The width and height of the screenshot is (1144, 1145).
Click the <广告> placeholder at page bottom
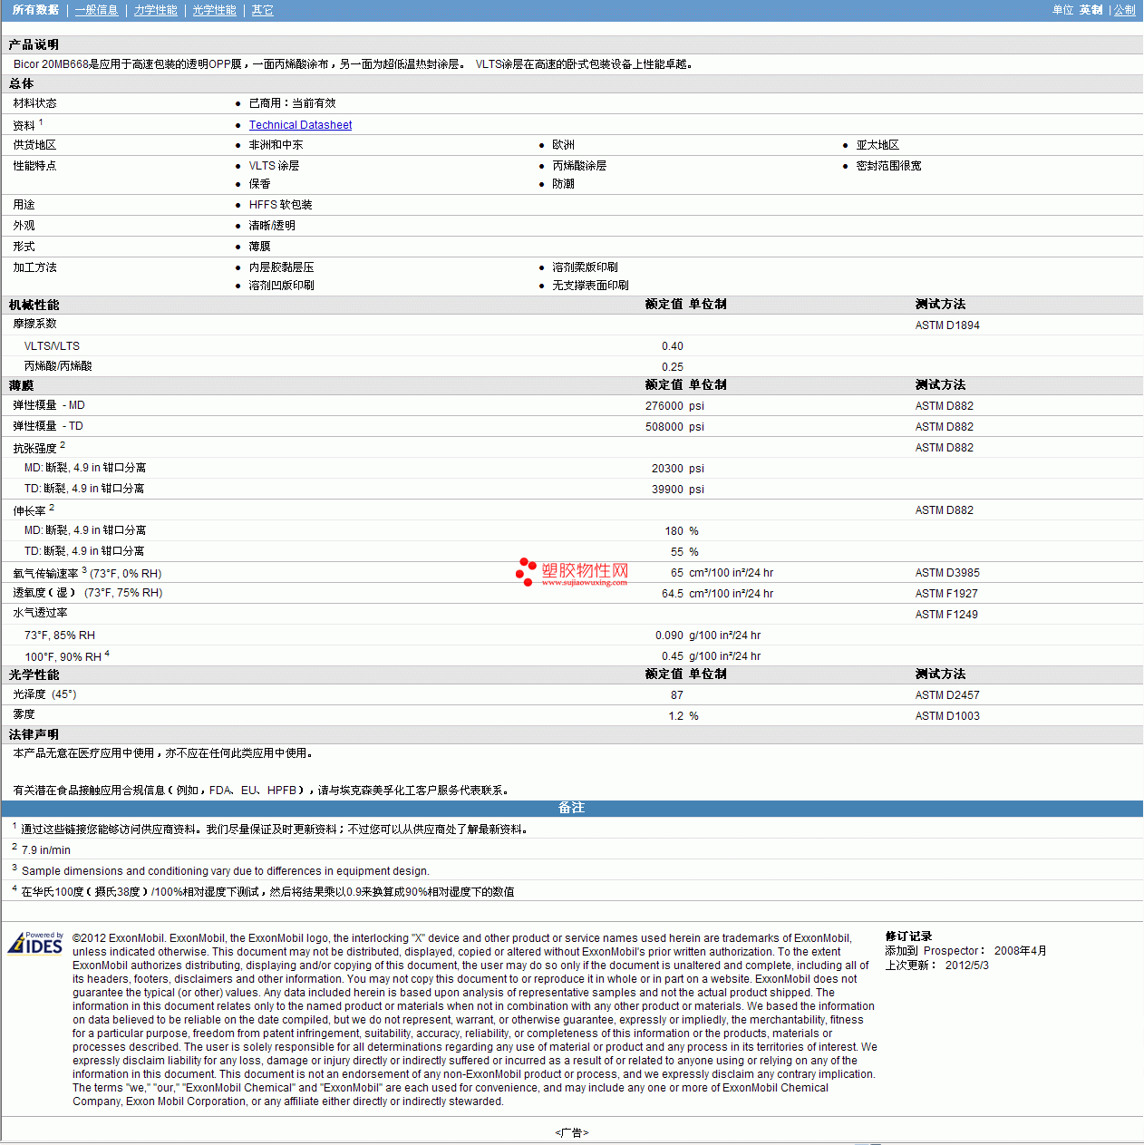tap(571, 1132)
